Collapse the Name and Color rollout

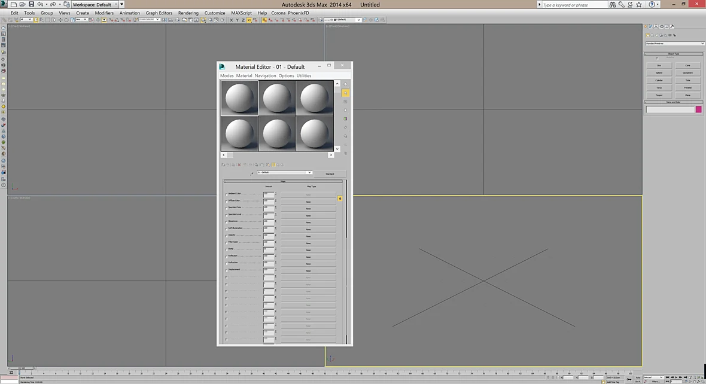point(673,102)
